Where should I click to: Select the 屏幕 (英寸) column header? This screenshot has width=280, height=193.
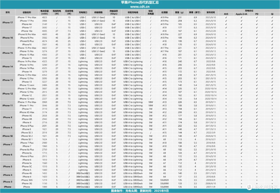195,12
